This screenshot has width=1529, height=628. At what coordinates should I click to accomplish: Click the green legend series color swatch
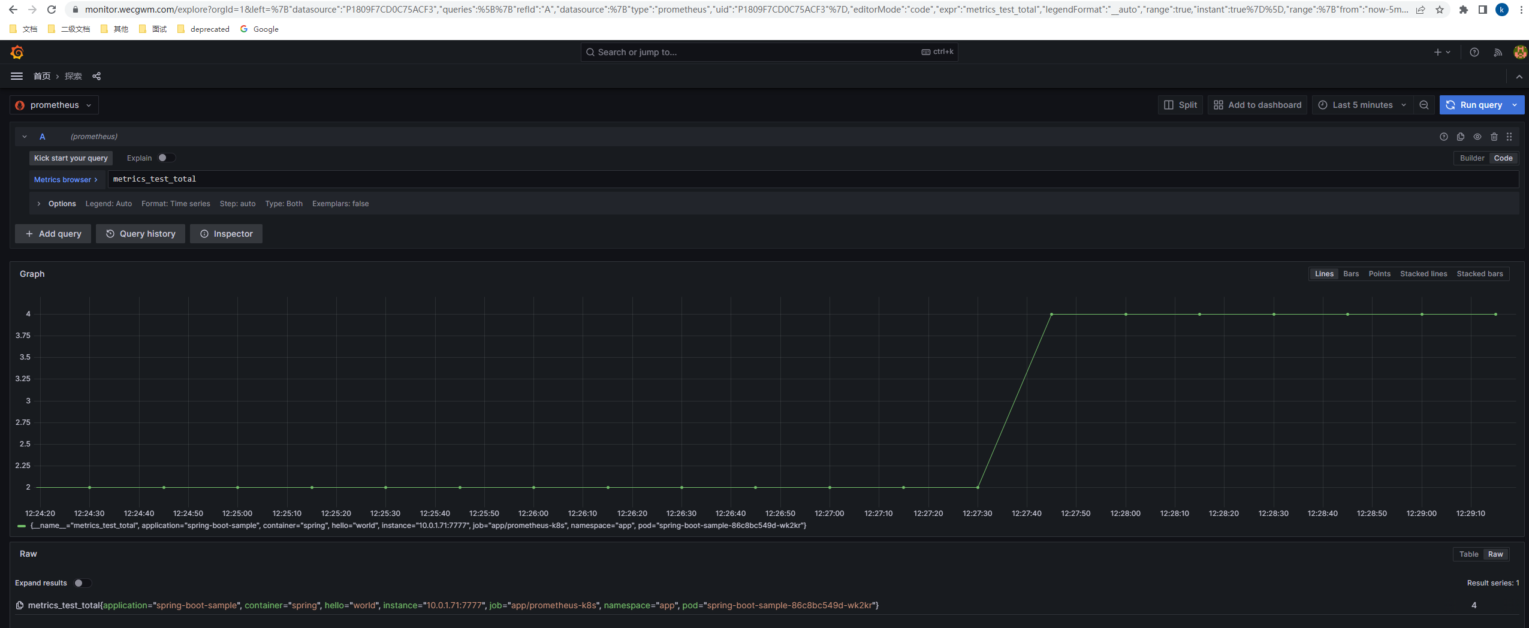click(22, 526)
